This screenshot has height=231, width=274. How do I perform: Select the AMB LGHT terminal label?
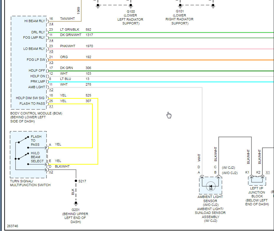tap(37, 87)
